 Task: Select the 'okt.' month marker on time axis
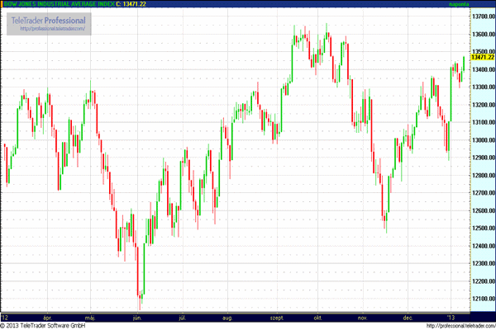[x=317, y=316]
